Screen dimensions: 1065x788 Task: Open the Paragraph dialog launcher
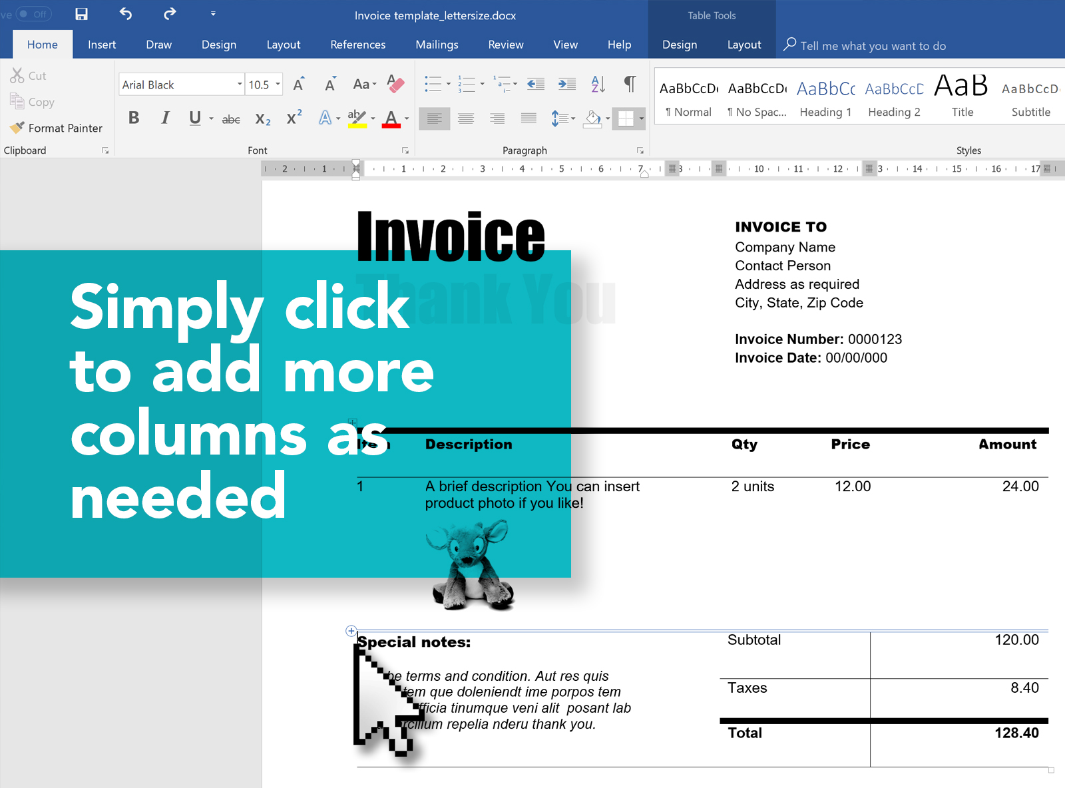pyautogui.click(x=640, y=150)
